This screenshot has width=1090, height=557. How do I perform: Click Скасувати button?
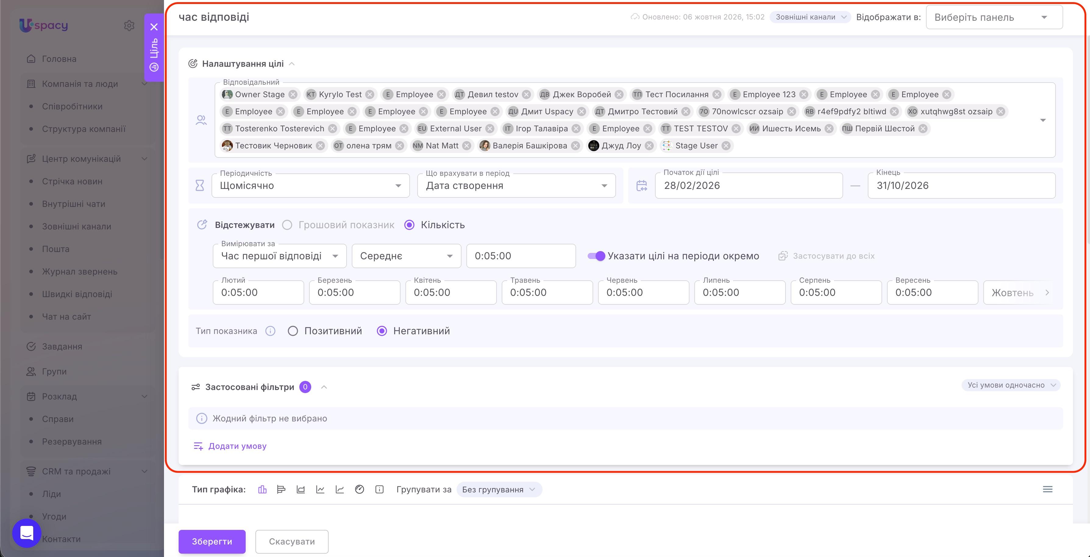[292, 541]
